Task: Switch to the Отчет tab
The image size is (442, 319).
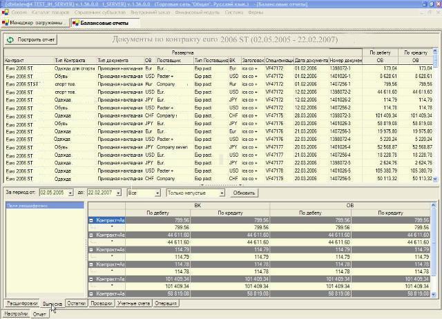Action: tap(39, 314)
